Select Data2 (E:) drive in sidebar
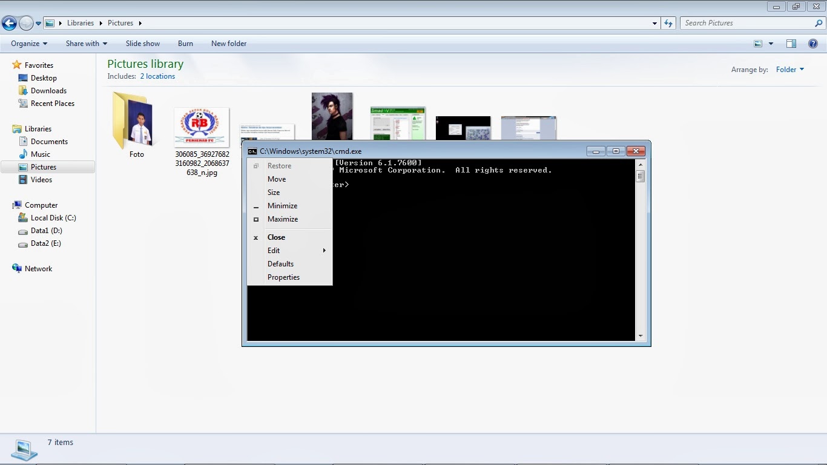 coord(46,243)
